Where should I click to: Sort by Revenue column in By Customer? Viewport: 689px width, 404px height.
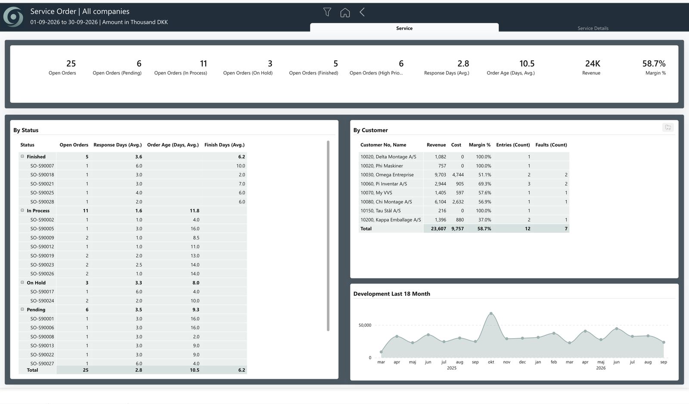pos(436,145)
